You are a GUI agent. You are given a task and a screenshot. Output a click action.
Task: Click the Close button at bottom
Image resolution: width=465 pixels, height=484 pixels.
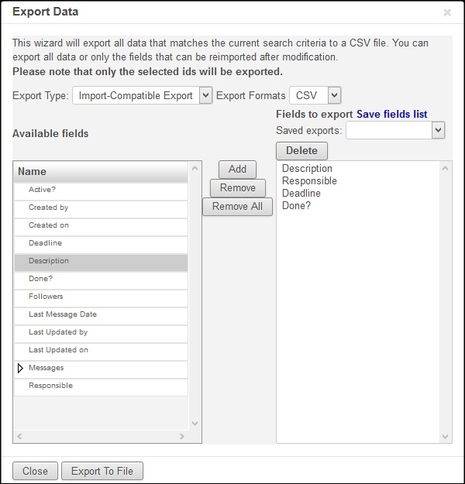[35, 471]
